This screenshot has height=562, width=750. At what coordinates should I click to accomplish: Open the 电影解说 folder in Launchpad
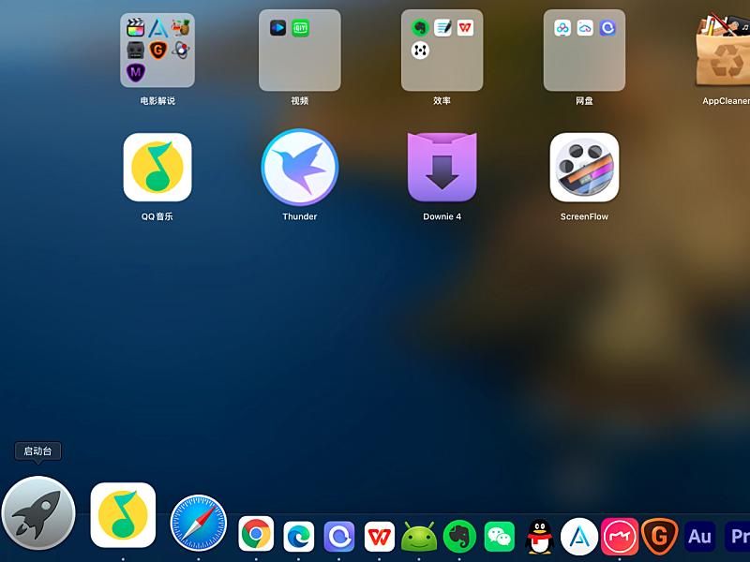click(x=157, y=51)
